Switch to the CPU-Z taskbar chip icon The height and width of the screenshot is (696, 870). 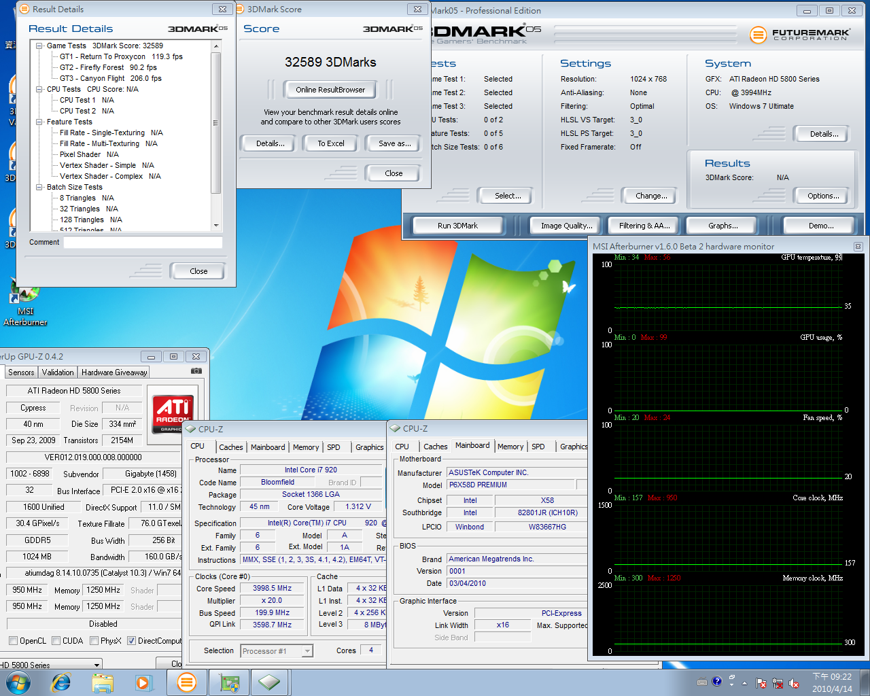pyautogui.click(x=270, y=682)
